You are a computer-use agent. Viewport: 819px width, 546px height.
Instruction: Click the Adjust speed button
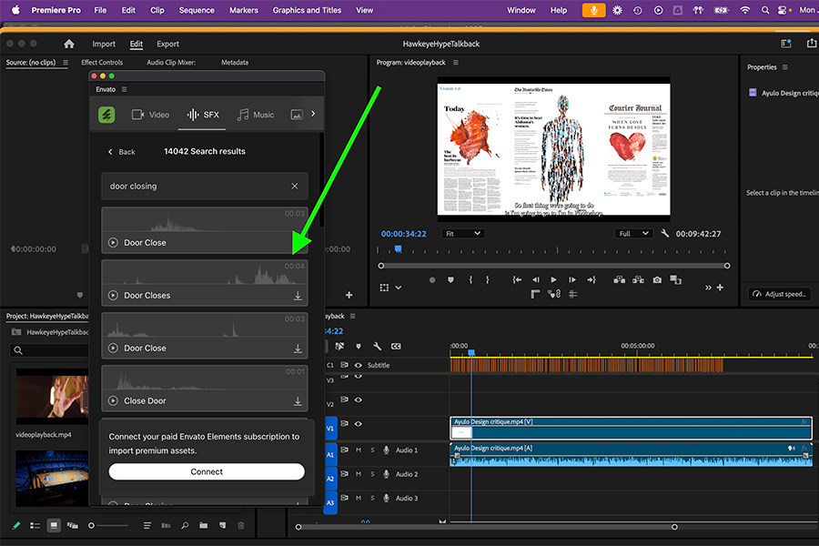781,294
